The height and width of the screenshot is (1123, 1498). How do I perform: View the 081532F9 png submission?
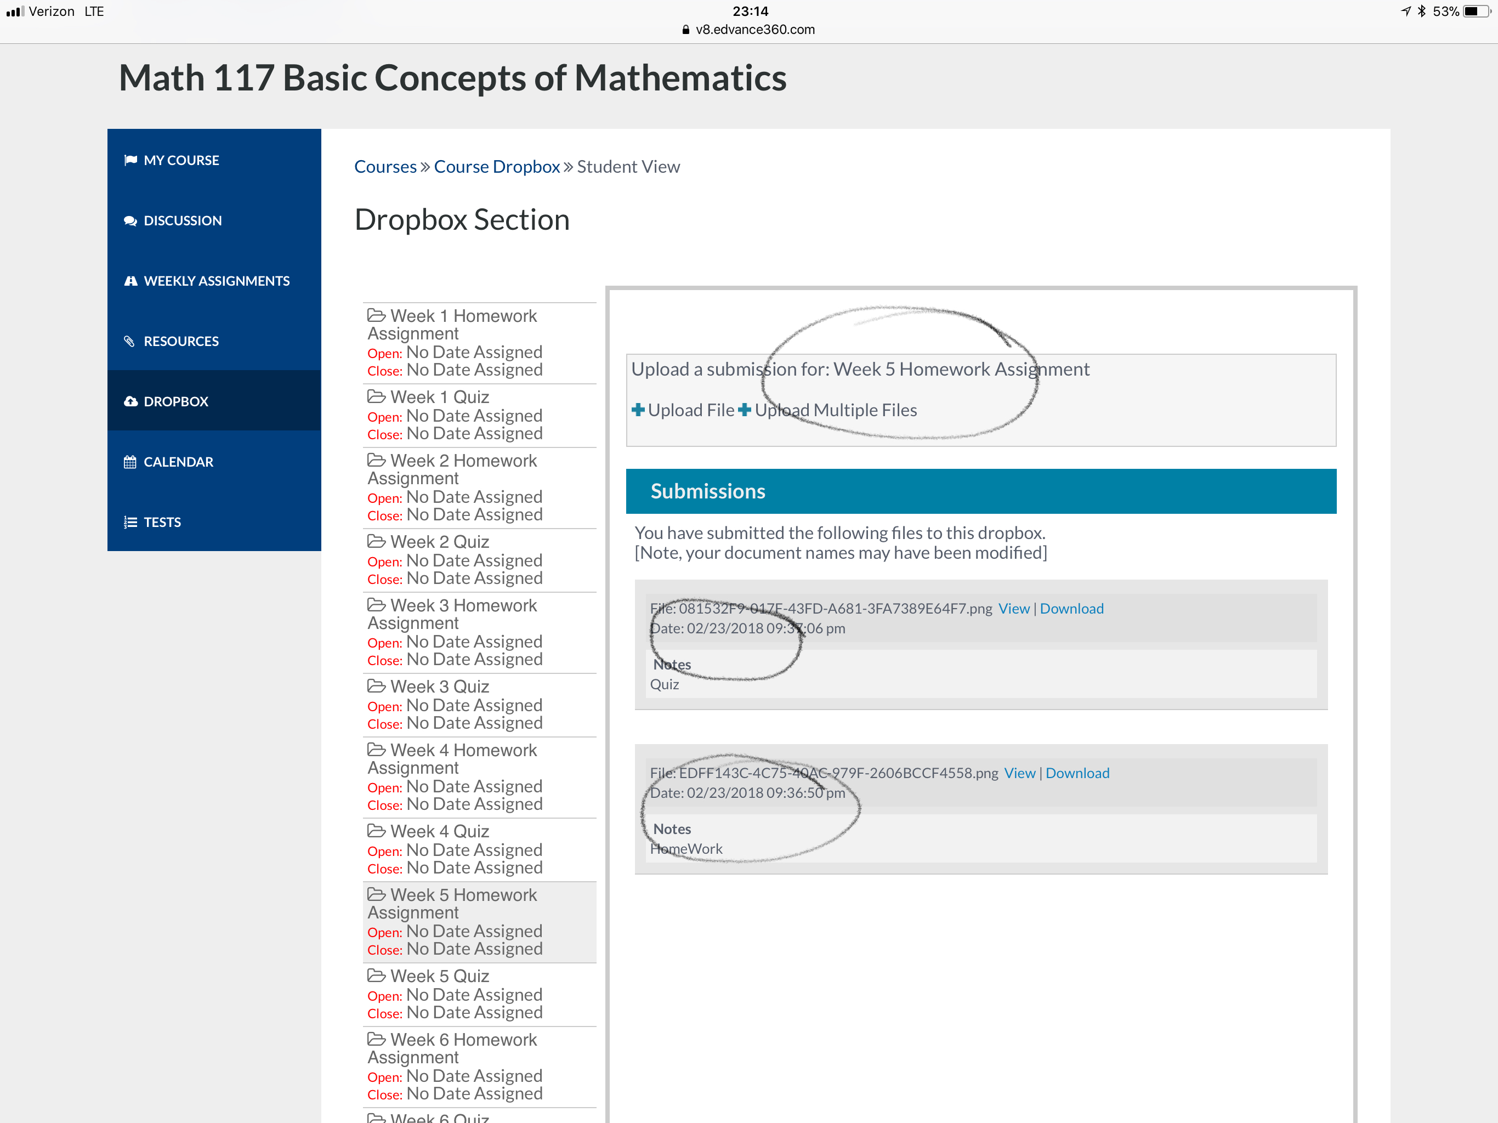coord(1013,608)
